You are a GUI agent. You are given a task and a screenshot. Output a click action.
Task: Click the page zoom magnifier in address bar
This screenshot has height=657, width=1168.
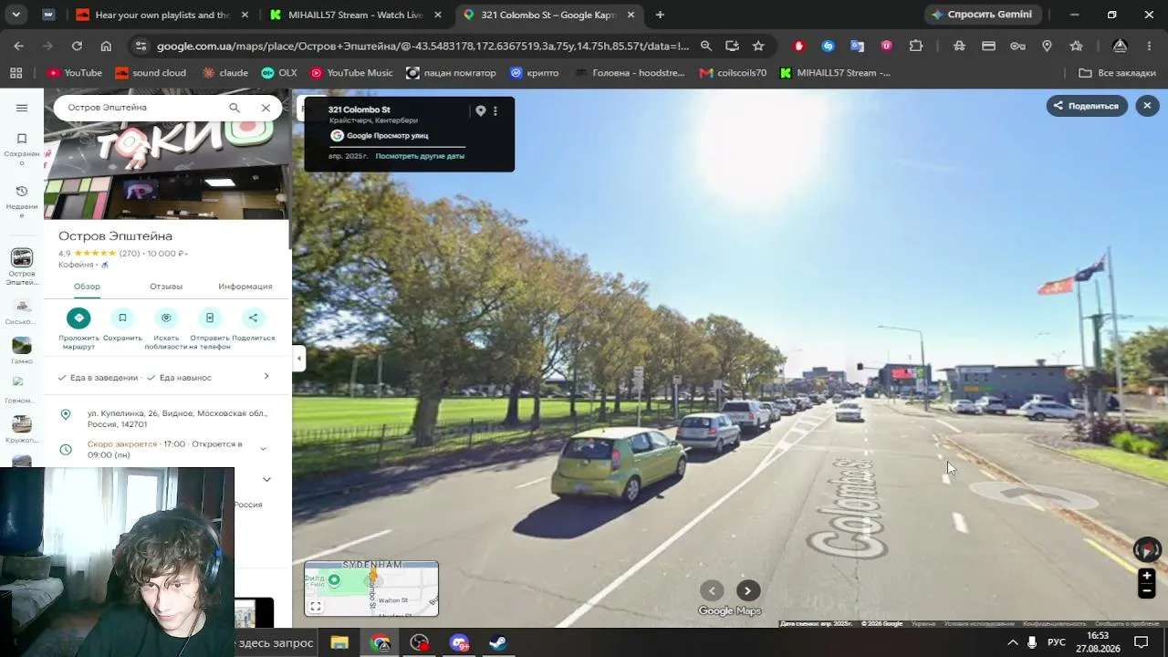706,46
